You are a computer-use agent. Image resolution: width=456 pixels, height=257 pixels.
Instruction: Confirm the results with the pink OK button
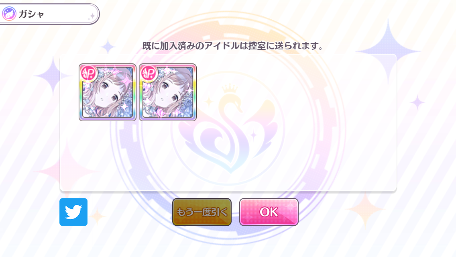tap(269, 212)
